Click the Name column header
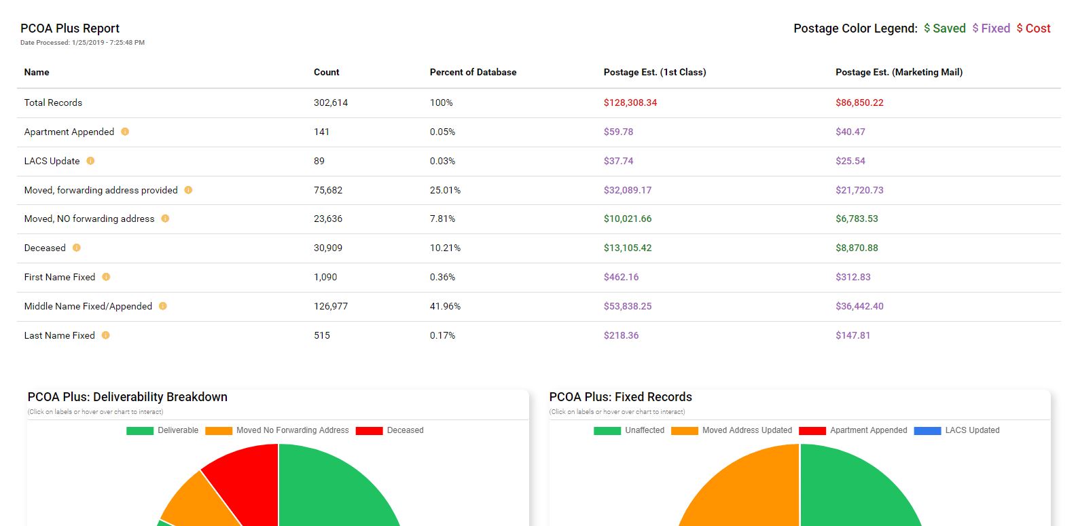The image size is (1078, 526). click(37, 72)
